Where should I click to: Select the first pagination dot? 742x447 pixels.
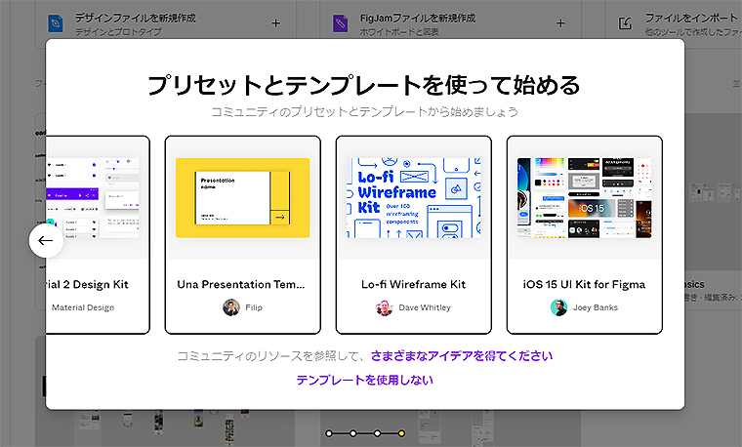[x=329, y=432]
